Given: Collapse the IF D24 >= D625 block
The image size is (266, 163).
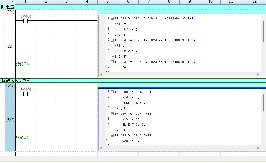Looking at the screenshot, I should click(112, 62).
